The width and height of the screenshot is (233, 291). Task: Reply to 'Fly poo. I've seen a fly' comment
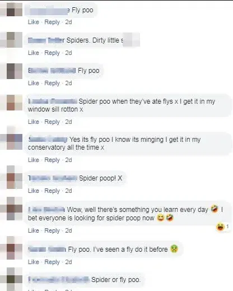point(52,262)
